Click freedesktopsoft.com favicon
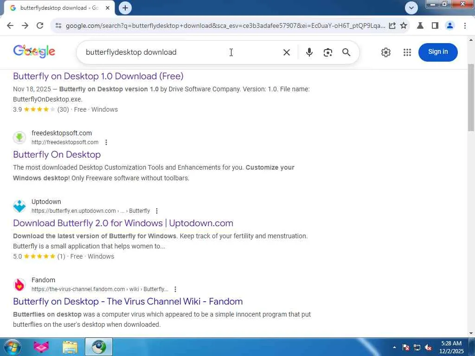Image resolution: width=475 pixels, height=356 pixels. pyautogui.click(x=19, y=137)
